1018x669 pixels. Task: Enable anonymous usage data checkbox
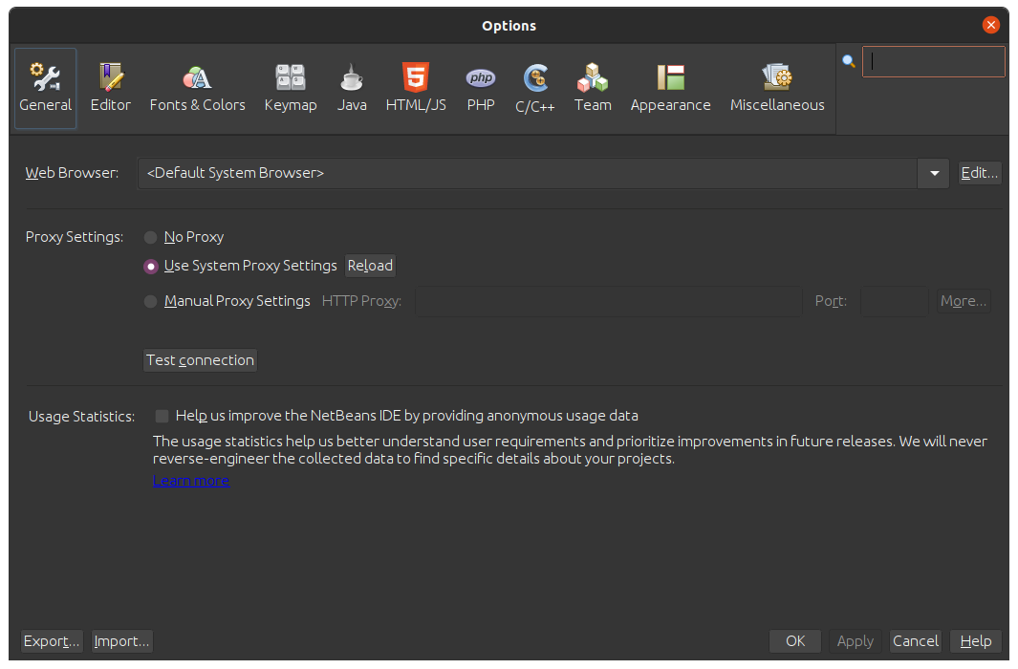coord(162,416)
